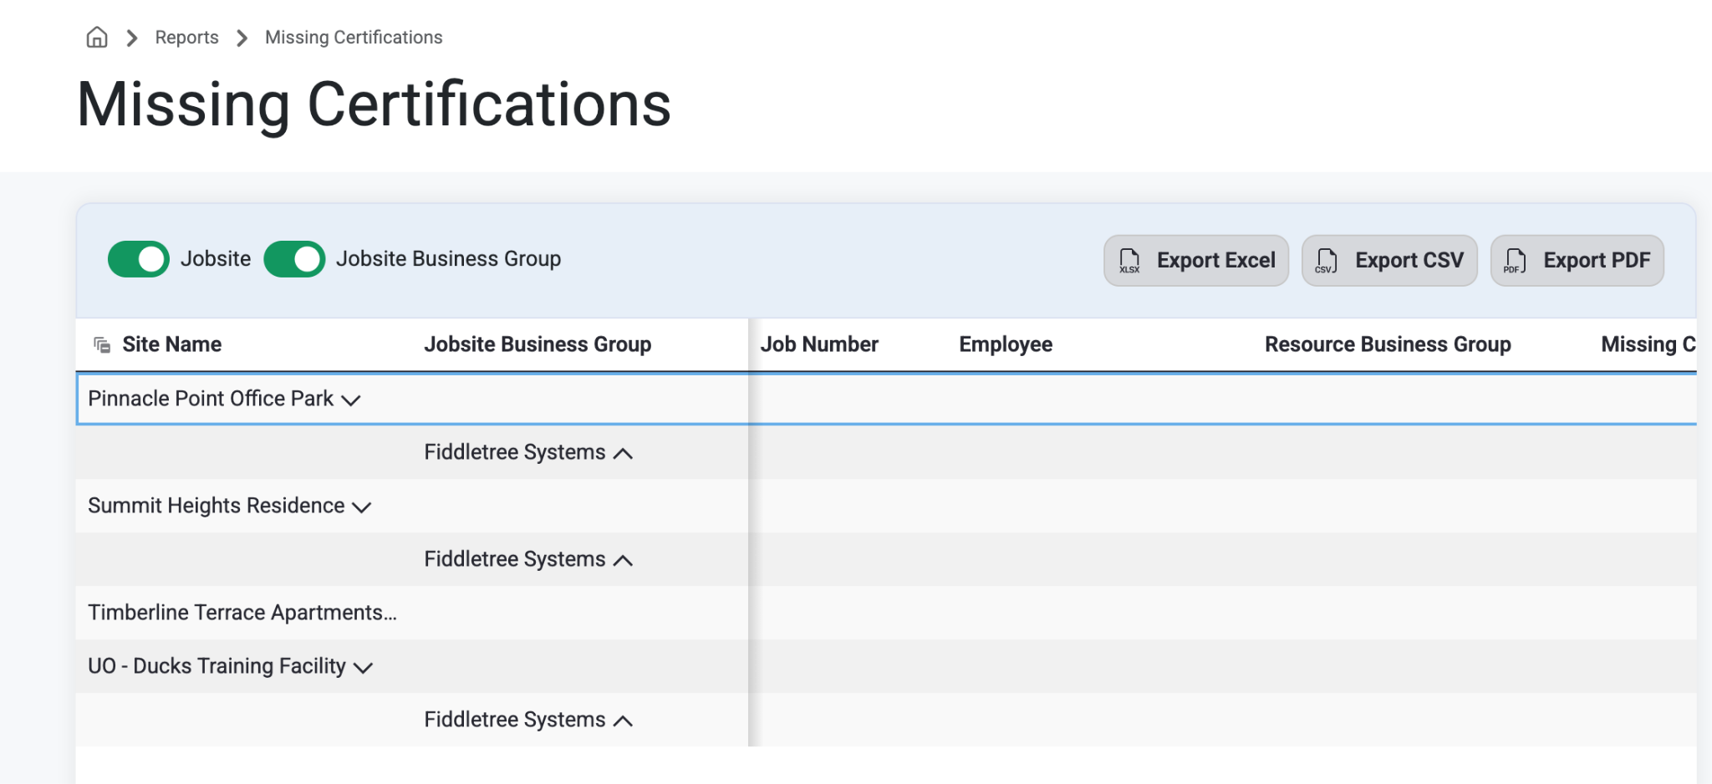Sort by Resource Business Group column header
The height and width of the screenshot is (784, 1712).
(x=1388, y=344)
